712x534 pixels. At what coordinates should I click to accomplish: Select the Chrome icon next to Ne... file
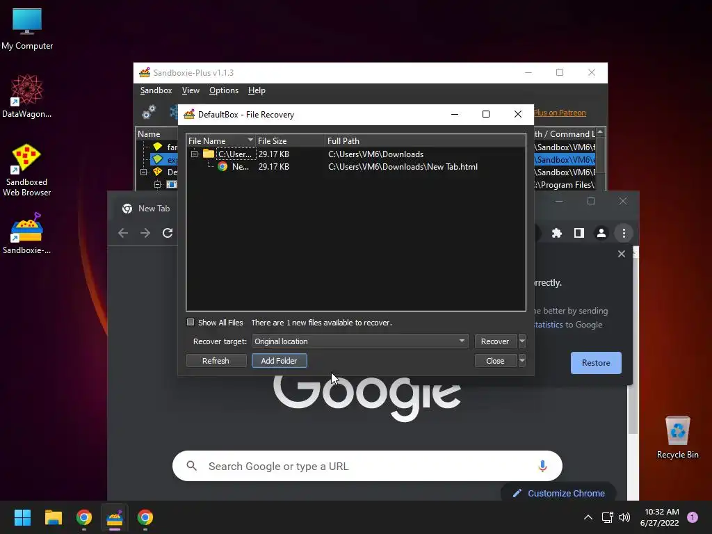coord(222,167)
